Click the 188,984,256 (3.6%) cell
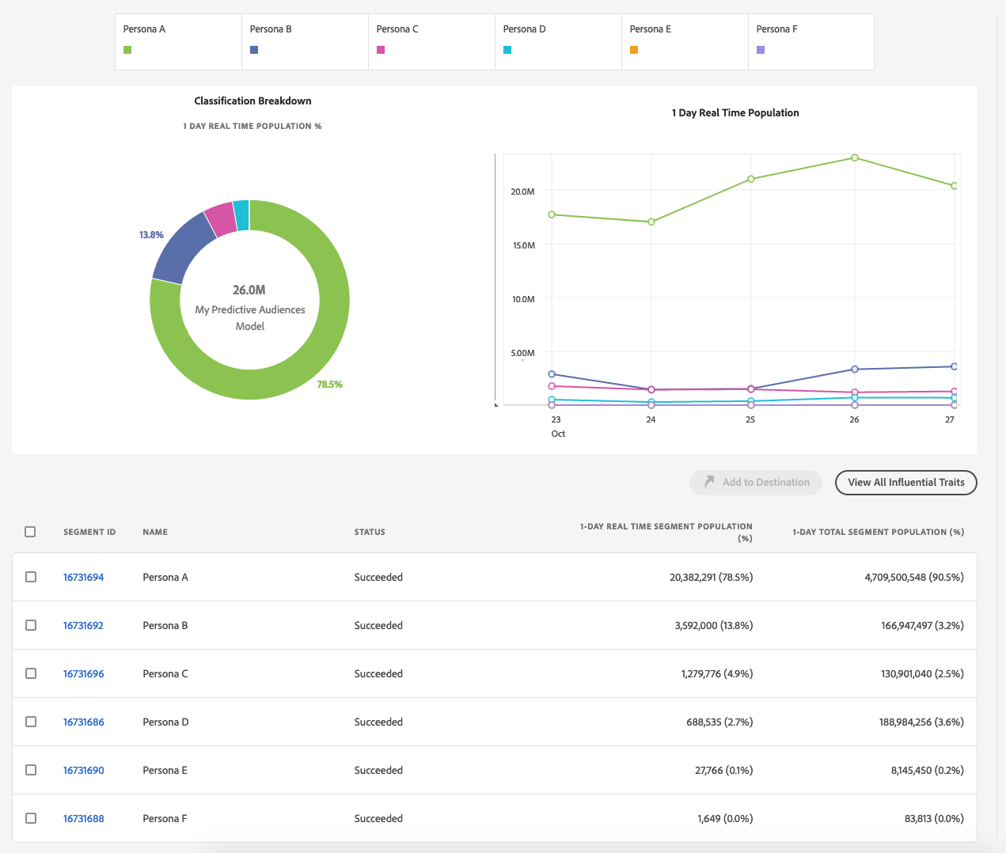 pyautogui.click(x=921, y=722)
